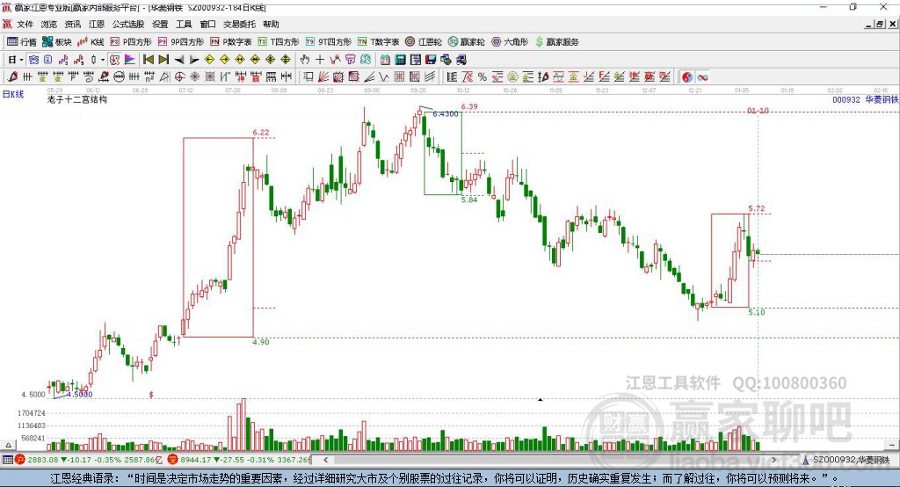Click the black left arrow icon

(179, 60)
